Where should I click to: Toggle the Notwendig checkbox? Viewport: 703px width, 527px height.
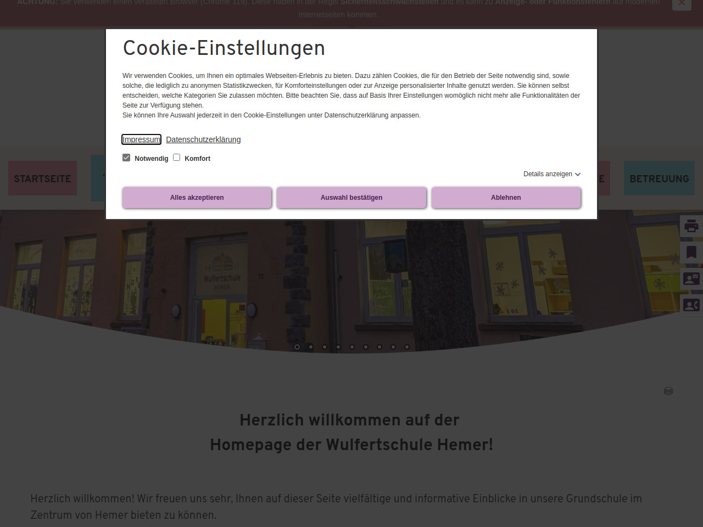[126, 158]
